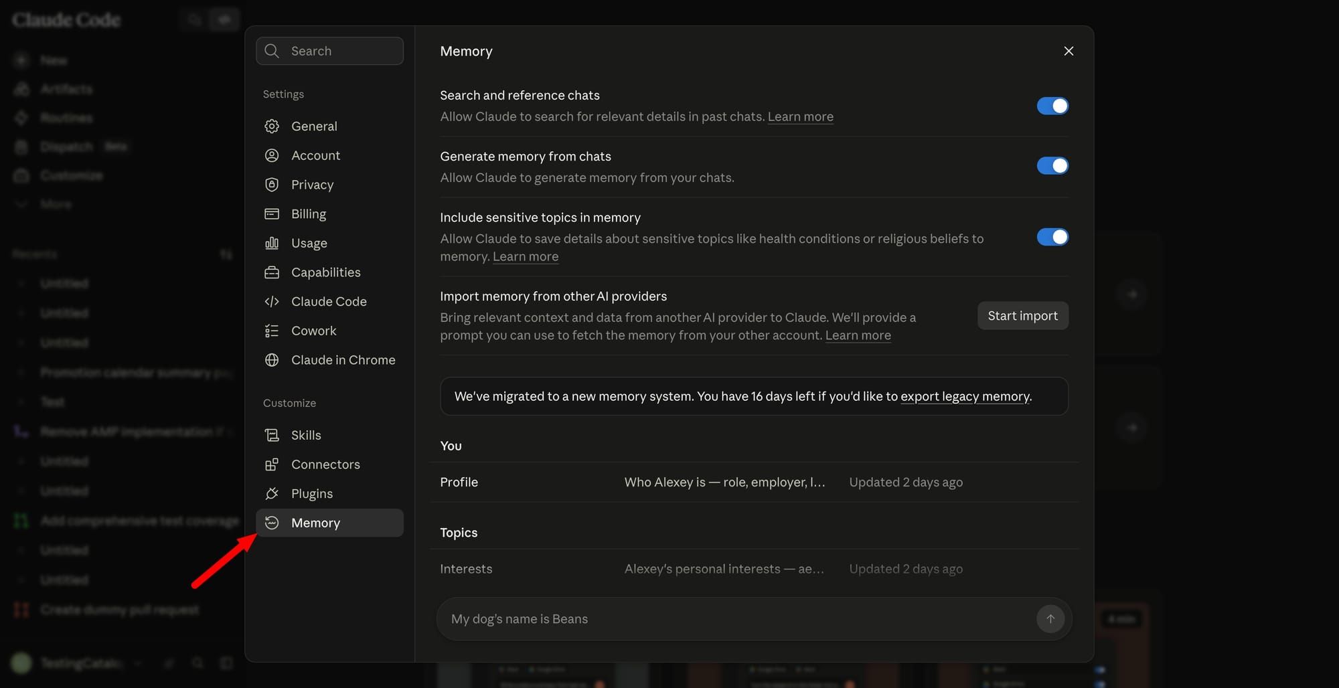Open Learn more for search past chats
This screenshot has width=1339, height=688.
pyautogui.click(x=800, y=116)
